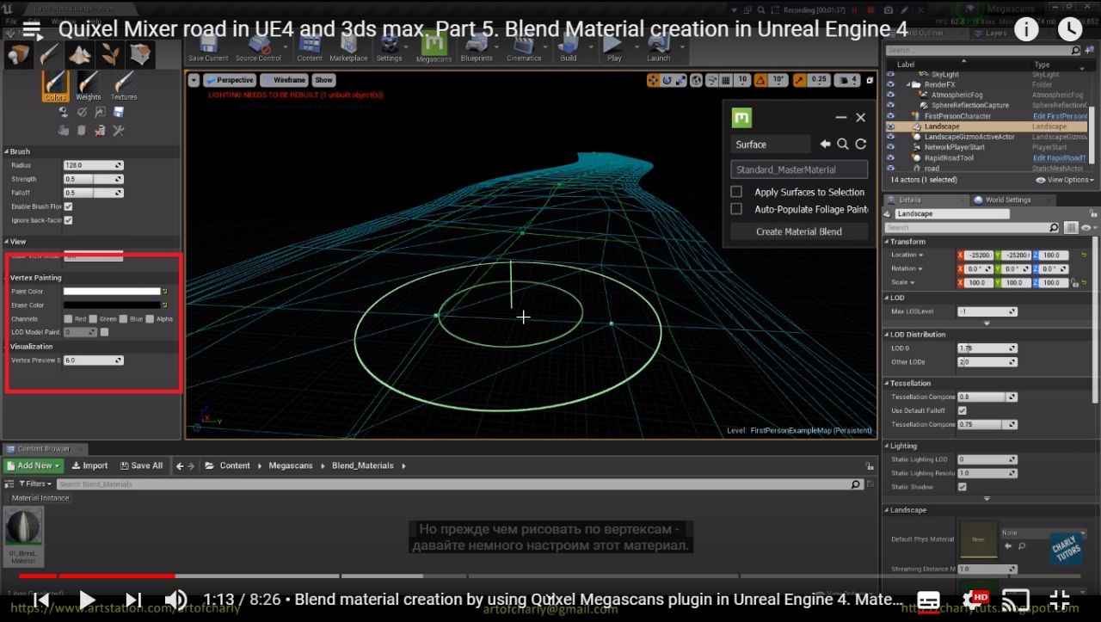Open the Settings toolbar button
The height and width of the screenshot is (622, 1101).
click(x=389, y=48)
